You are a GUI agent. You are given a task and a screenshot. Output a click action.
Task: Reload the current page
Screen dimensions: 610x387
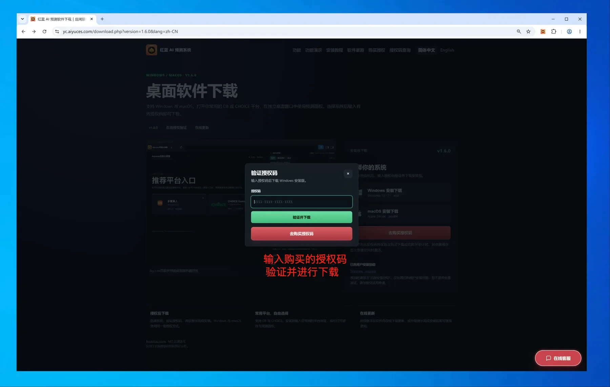tap(44, 31)
